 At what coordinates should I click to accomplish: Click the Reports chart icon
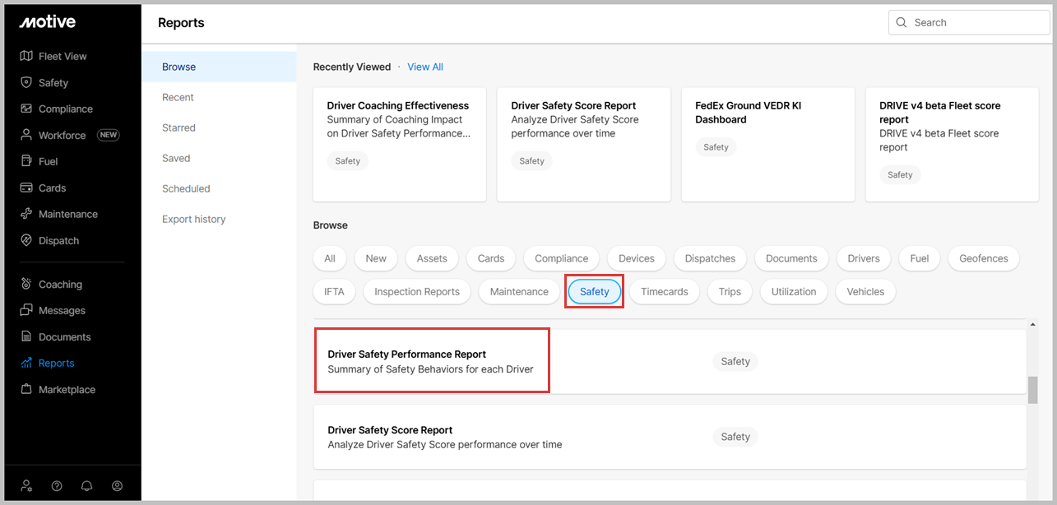pyautogui.click(x=26, y=363)
